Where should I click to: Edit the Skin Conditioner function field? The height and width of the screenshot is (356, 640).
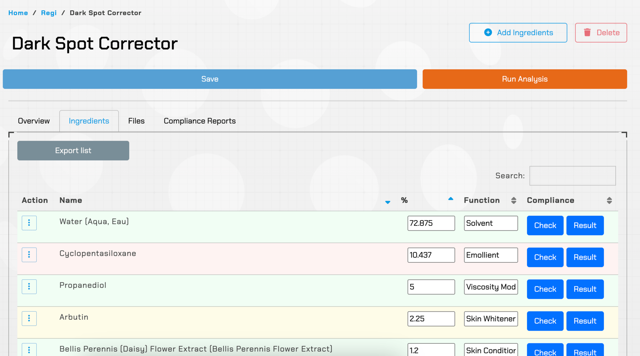(x=491, y=350)
